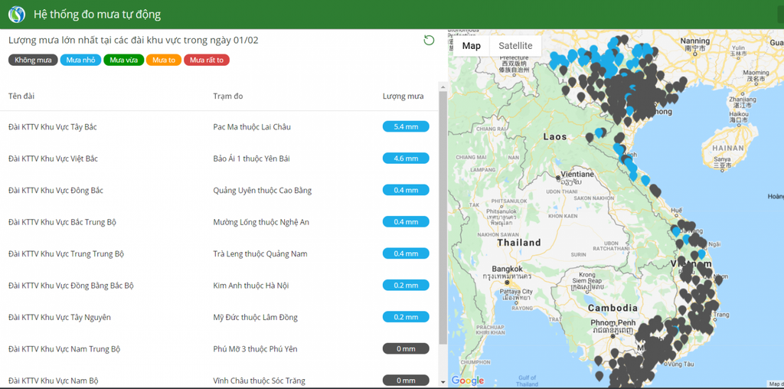The image size is (784, 389).
Task: Click station 'Bảo Ái 1 thuộc Yên Bái'
Action: (x=251, y=159)
